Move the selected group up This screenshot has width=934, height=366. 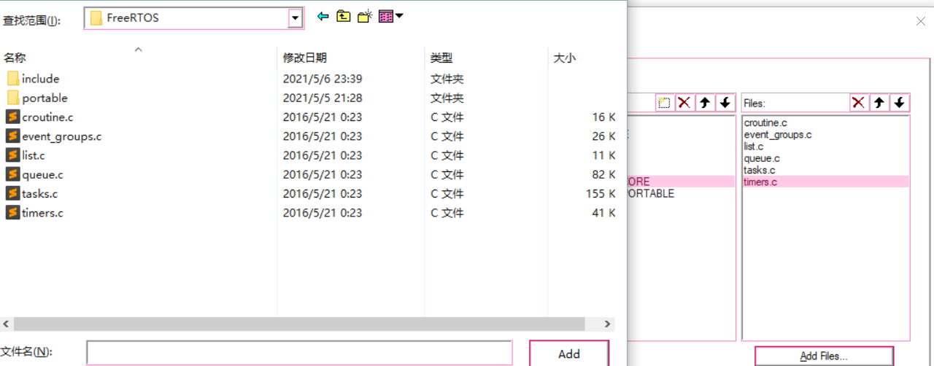pyautogui.click(x=705, y=103)
